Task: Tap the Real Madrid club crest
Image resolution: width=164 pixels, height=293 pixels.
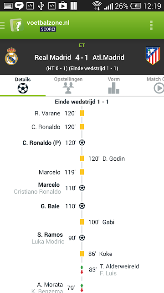Action: 11,56
